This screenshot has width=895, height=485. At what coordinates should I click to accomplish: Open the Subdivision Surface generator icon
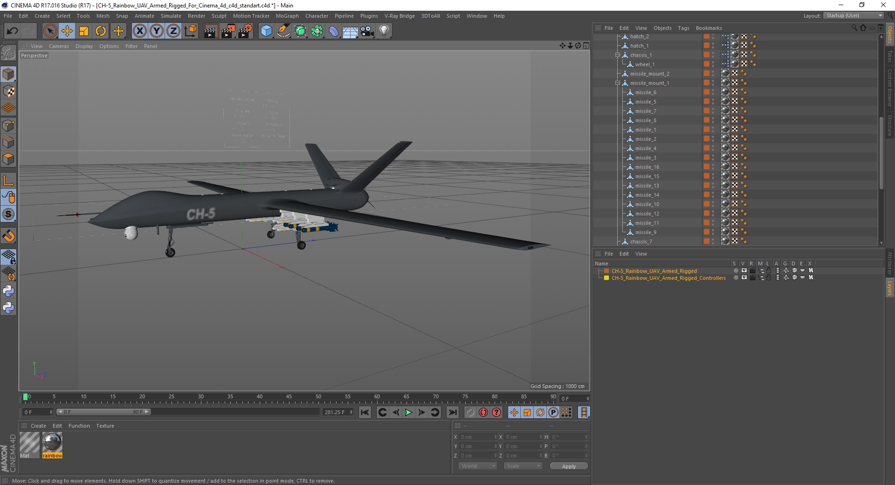tap(300, 31)
